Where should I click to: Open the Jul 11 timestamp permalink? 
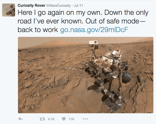(78, 5)
